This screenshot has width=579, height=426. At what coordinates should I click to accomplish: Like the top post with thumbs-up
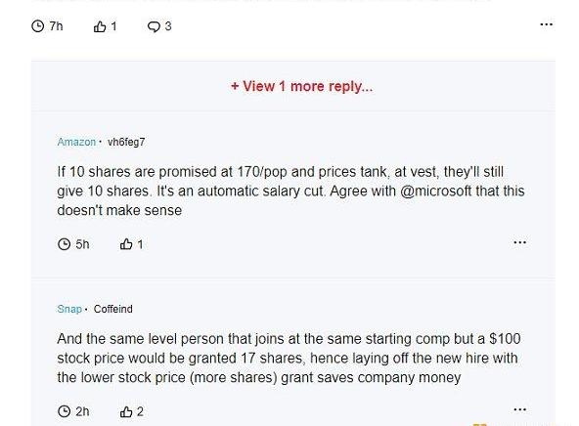(100, 26)
